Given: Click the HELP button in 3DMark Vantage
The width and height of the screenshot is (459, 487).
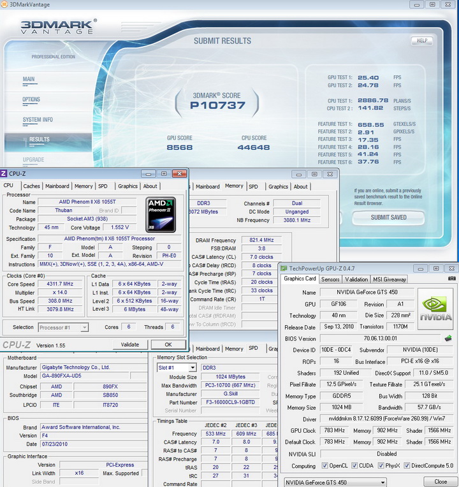Looking at the screenshot, I should pyautogui.click(x=422, y=41).
